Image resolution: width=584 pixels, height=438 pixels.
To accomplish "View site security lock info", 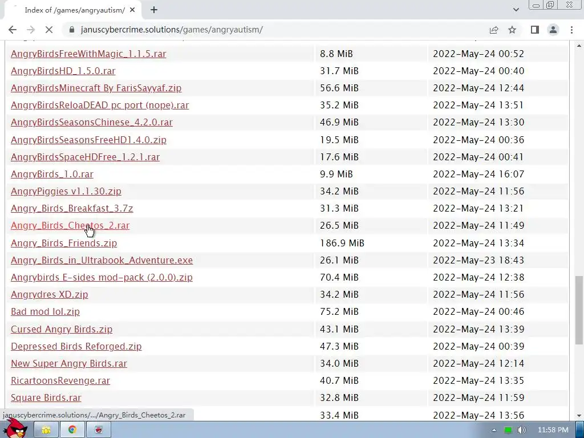I will click(71, 30).
